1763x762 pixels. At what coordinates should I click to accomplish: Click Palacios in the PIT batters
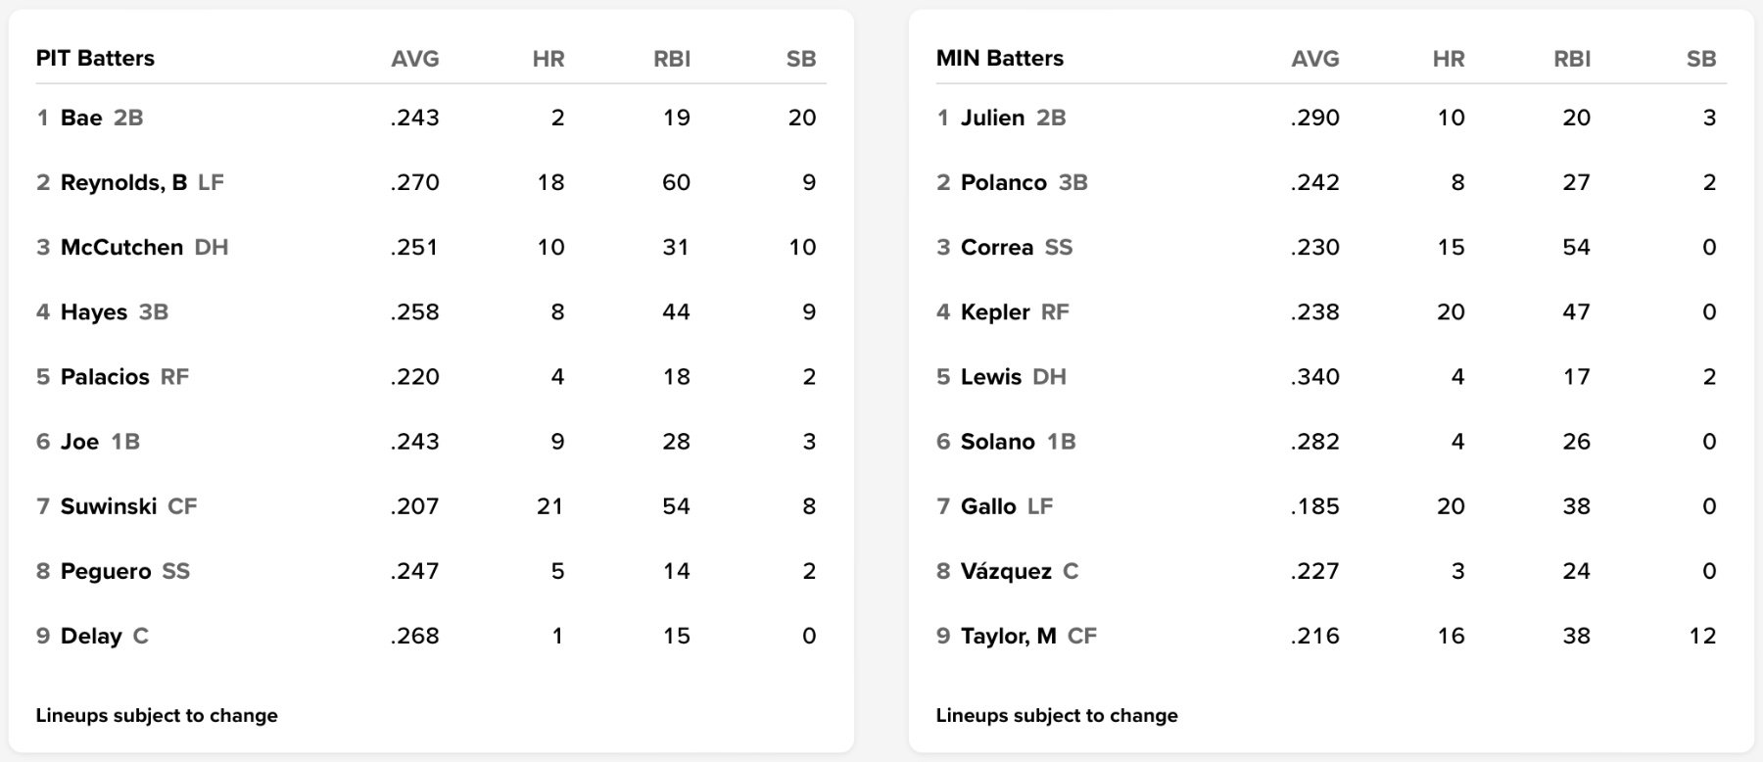tap(105, 377)
